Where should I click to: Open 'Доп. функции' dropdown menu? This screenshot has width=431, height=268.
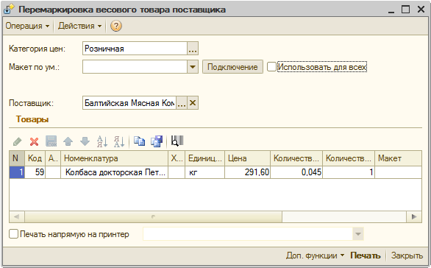(315, 255)
